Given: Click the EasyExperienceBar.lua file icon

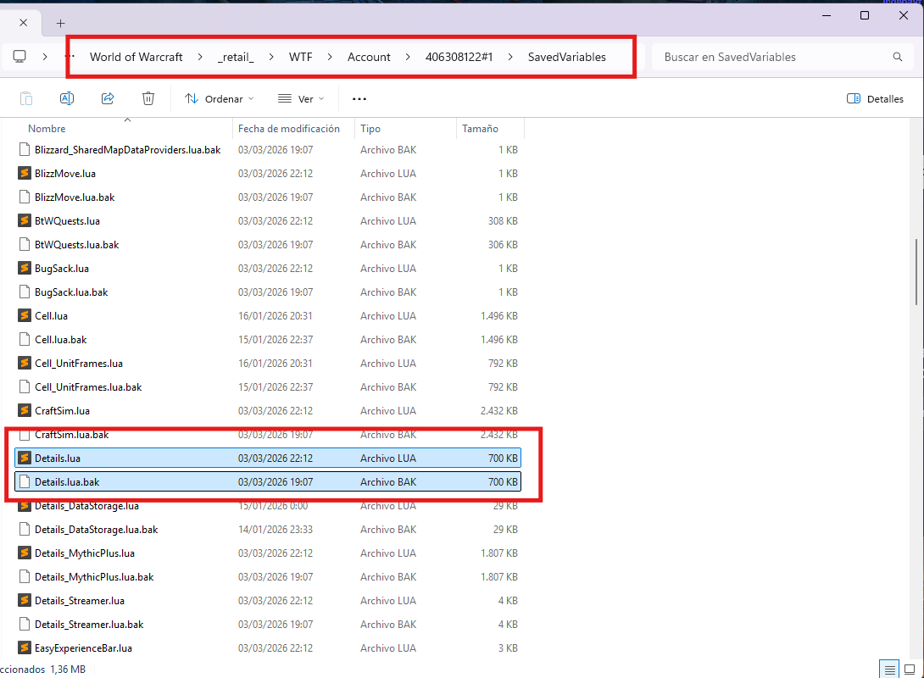Looking at the screenshot, I should click(25, 648).
